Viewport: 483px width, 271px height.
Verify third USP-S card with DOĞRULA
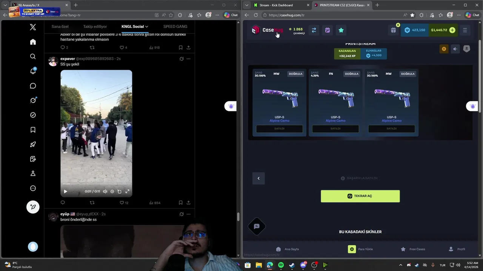[x=408, y=74]
